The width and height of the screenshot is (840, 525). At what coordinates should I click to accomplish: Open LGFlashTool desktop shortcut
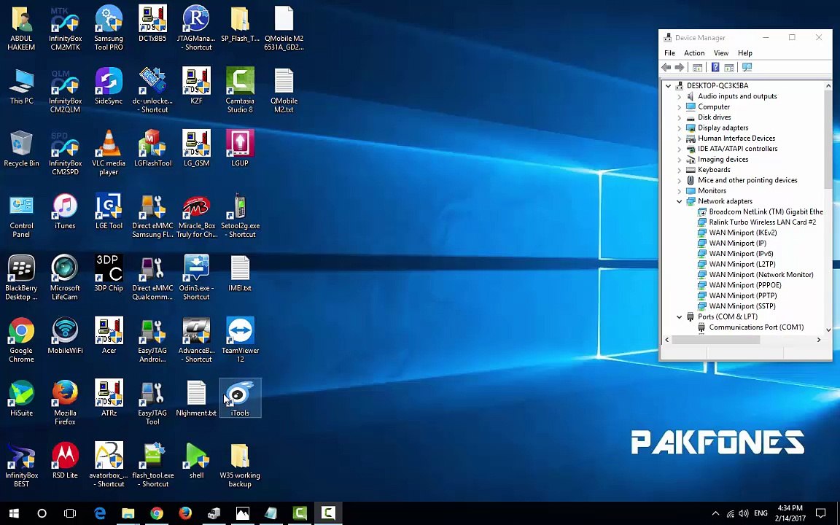click(152, 147)
